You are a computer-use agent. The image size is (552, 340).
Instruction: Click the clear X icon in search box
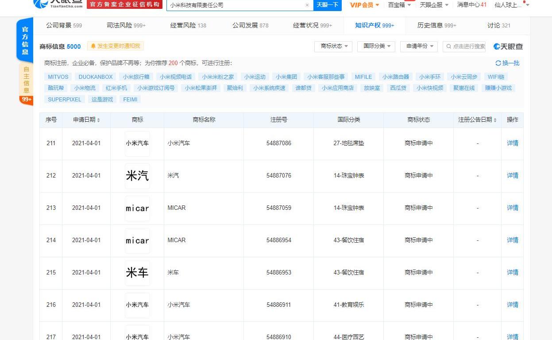click(x=307, y=5)
